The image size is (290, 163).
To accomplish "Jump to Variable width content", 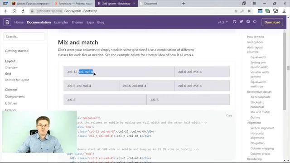I will click(x=260, y=74).
